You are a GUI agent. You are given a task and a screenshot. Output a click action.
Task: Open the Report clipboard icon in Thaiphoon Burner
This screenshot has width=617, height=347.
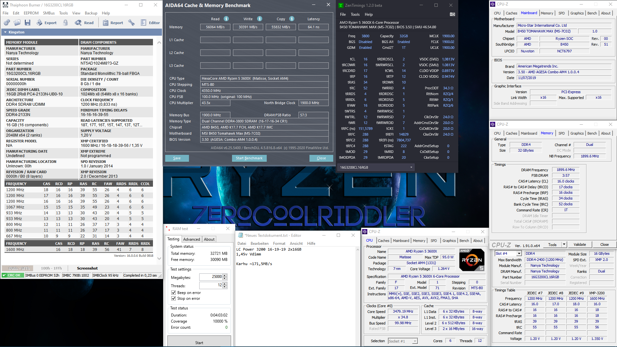click(106, 22)
